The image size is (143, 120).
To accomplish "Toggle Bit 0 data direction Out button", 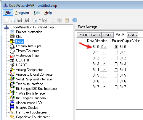I will tap(104, 47).
